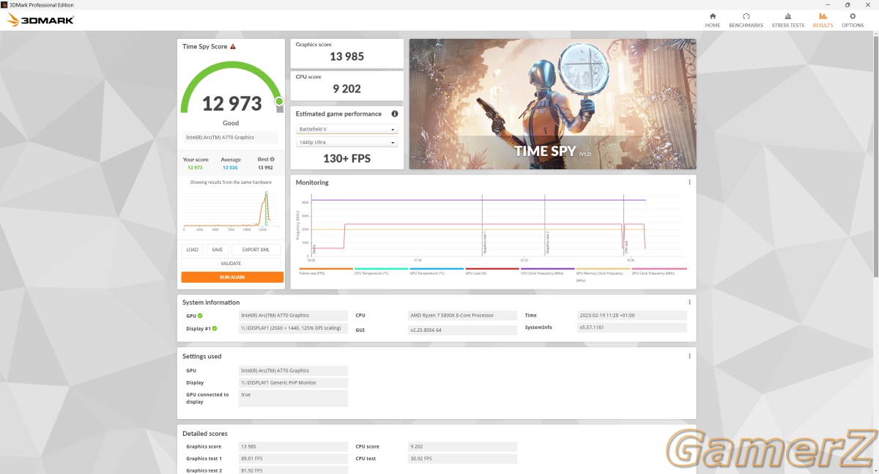Click the Graphics test 2 result 81.92 FPS
The height and width of the screenshot is (474, 879).
click(293, 470)
